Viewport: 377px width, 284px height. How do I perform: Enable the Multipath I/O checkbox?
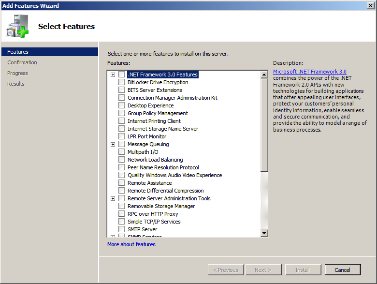[x=122, y=151]
